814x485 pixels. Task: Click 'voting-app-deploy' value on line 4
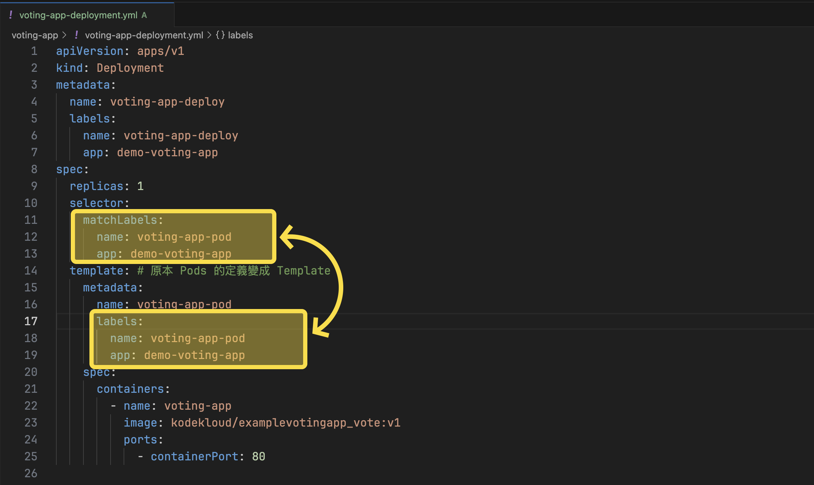[x=167, y=102]
